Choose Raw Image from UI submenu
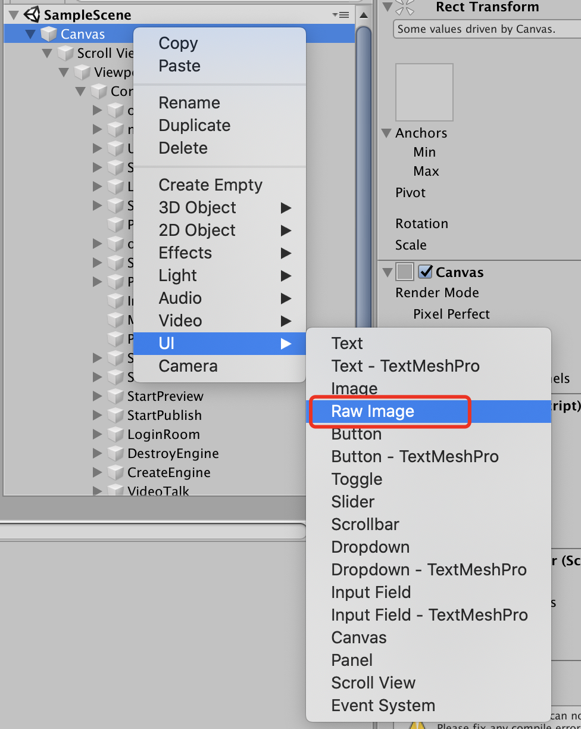The image size is (581, 729). point(373,411)
